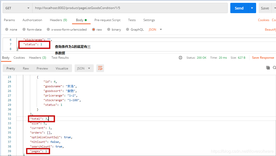Open the response Cookies tab
This screenshot has width=276, height=156.
coord(19,58)
